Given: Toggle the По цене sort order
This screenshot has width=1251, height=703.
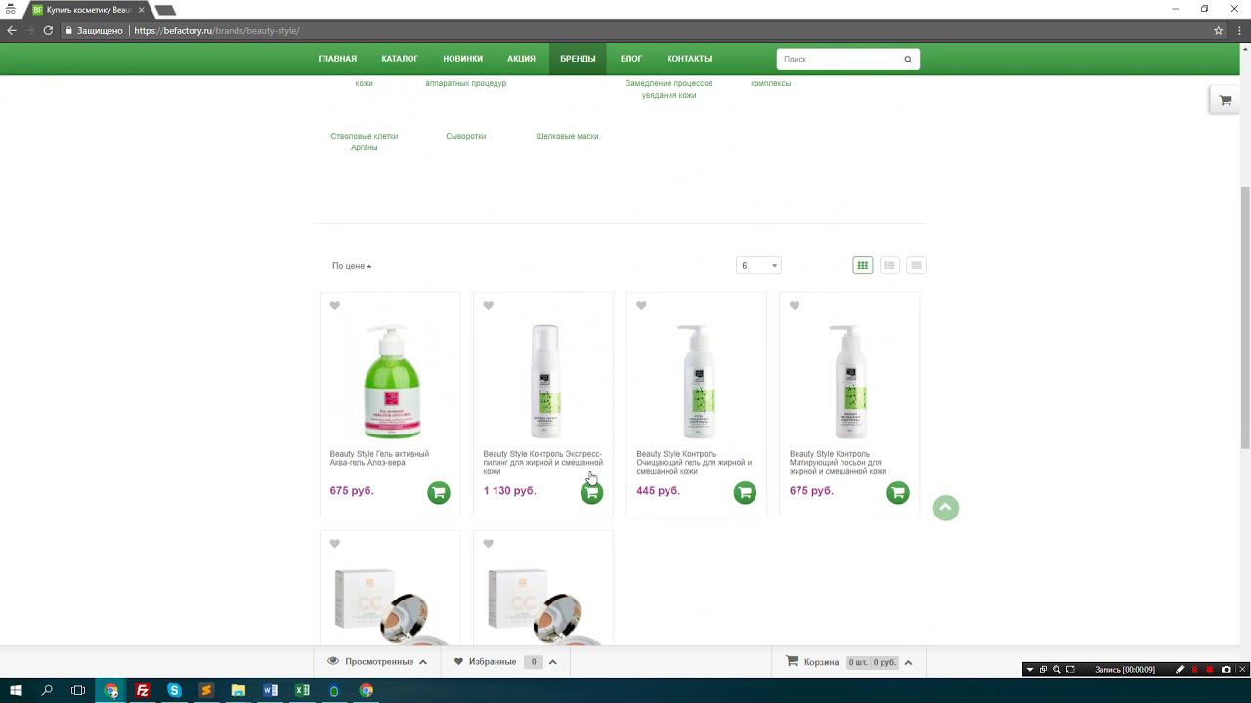Looking at the screenshot, I should pos(352,266).
